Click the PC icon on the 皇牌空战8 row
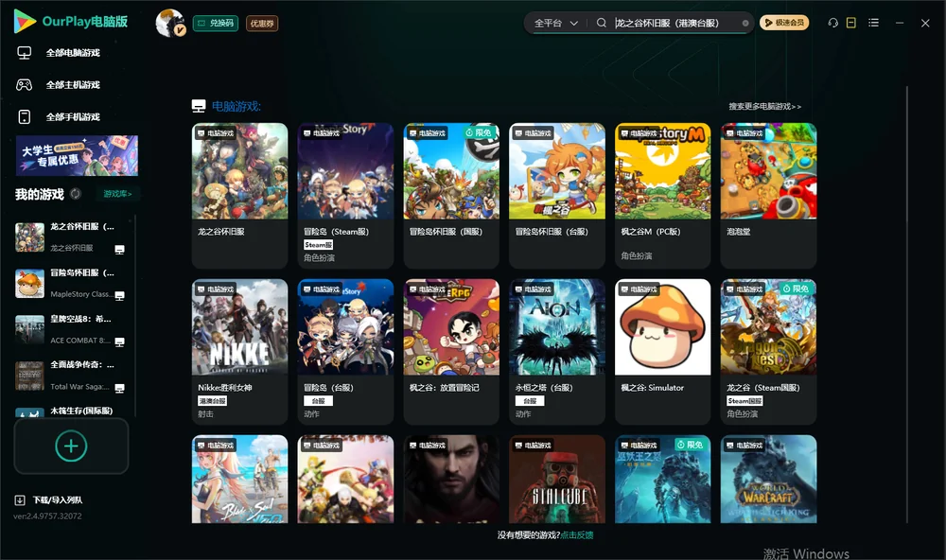Viewport: 946px width, 560px height. [119, 342]
